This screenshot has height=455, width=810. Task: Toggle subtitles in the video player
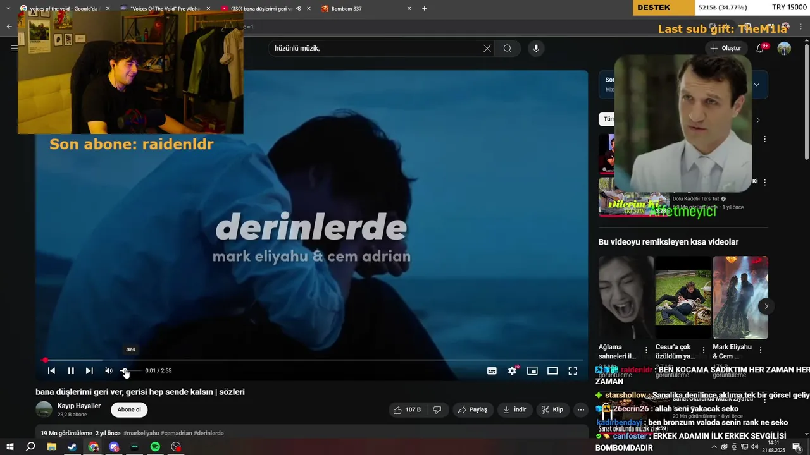click(492, 371)
